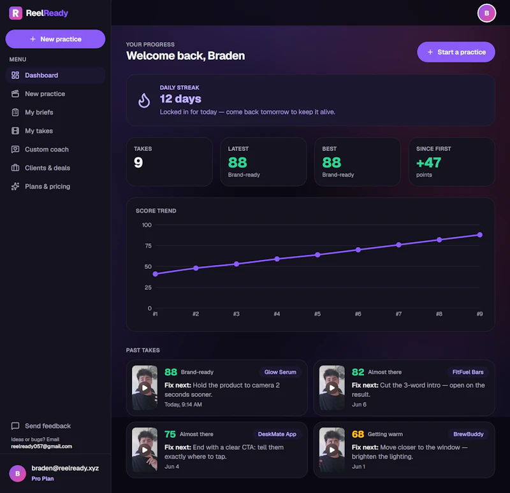The image size is (510, 493).
Task: Click the 'Past Takes' section heading
Action: click(x=143, y=350)
